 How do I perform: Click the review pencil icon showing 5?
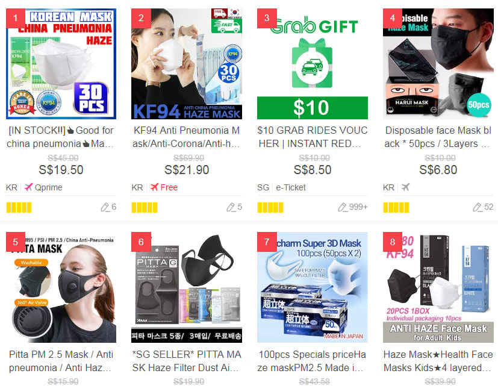(231, 207)
